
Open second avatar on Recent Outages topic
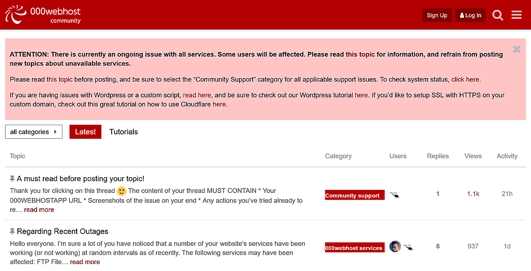[408, 247]
